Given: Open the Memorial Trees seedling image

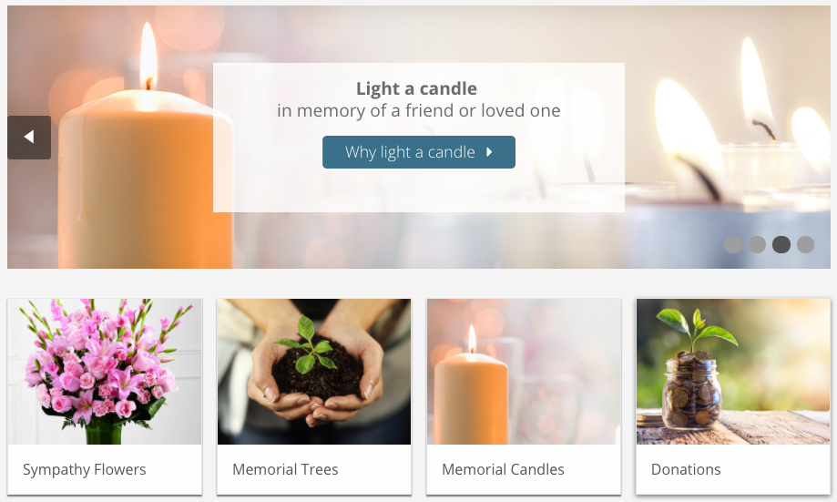Looking at the screenshot, I should pyautogui.click(x=314, y=372).
